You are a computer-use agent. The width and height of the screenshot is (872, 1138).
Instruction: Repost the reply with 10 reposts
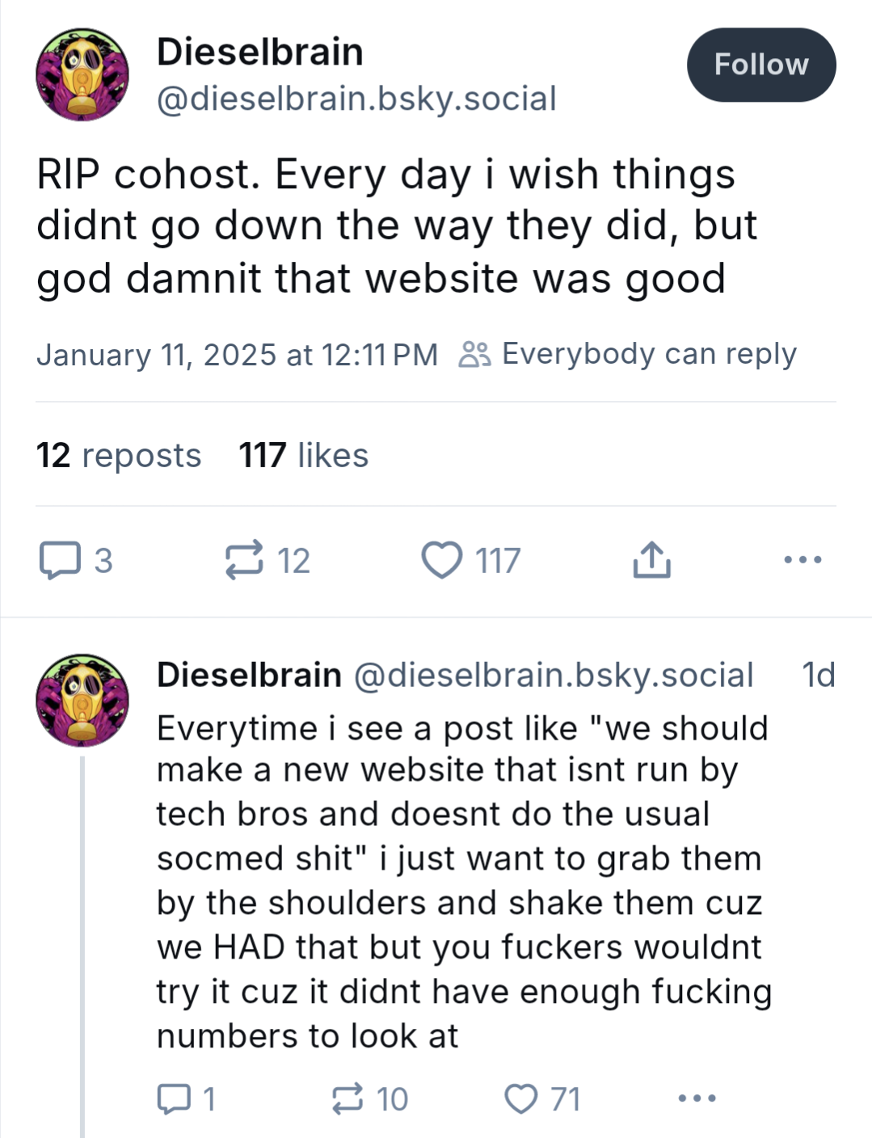click(348, 1099)
